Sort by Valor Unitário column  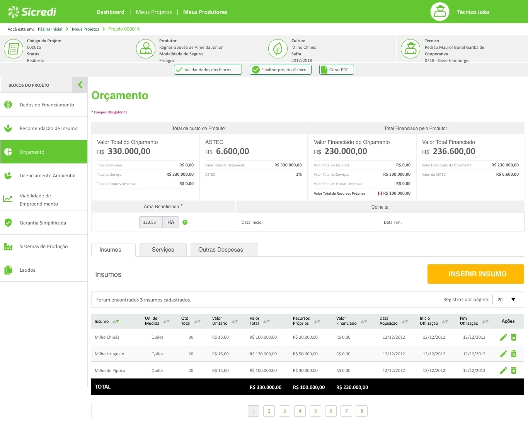[235, 321]
